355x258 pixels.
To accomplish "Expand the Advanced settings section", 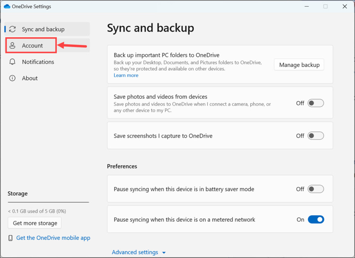I will point(135,252).
